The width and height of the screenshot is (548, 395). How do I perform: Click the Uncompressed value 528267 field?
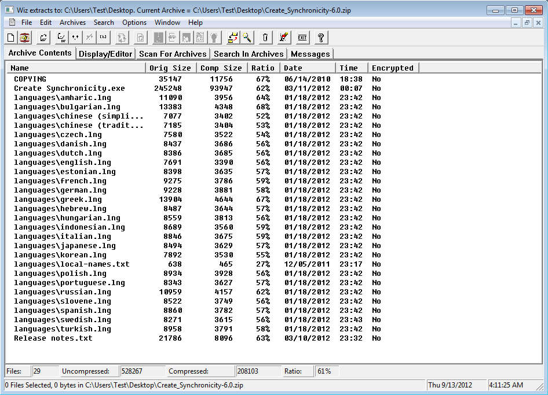tap(143, 371)
